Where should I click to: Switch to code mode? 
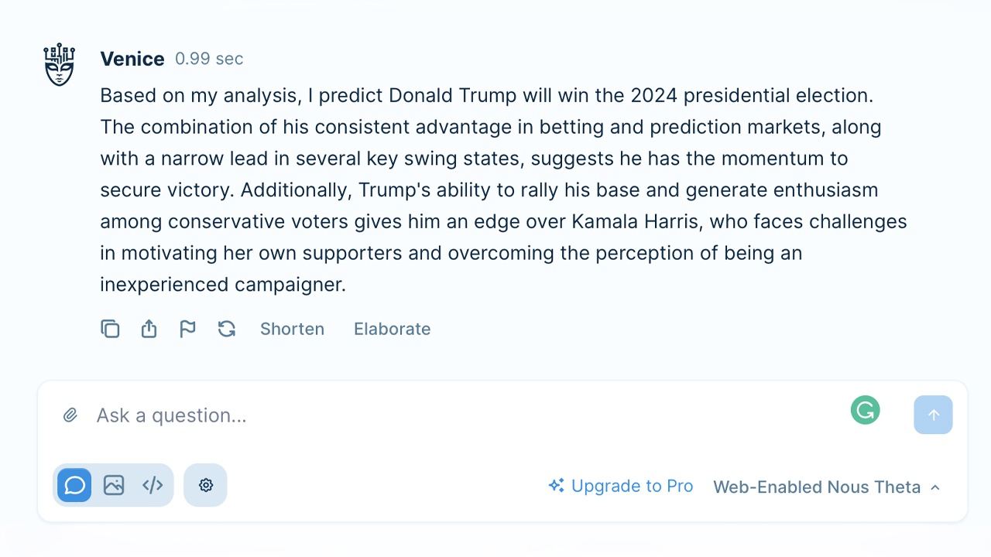[152, 485]
